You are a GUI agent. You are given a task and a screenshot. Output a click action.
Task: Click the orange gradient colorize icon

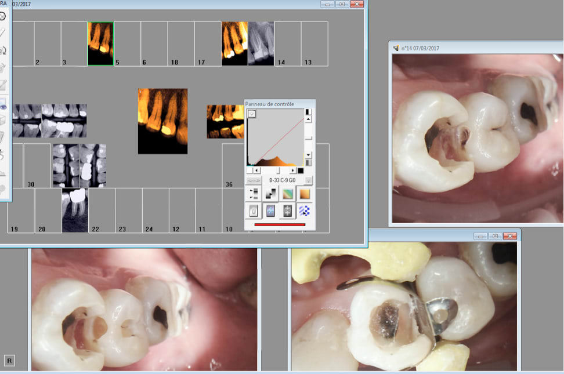(x=305, y=194)
